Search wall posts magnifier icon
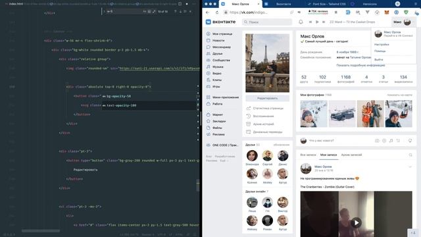Image resolution: width=421 pixels, height=237 pixels. [x=410, y=155]
